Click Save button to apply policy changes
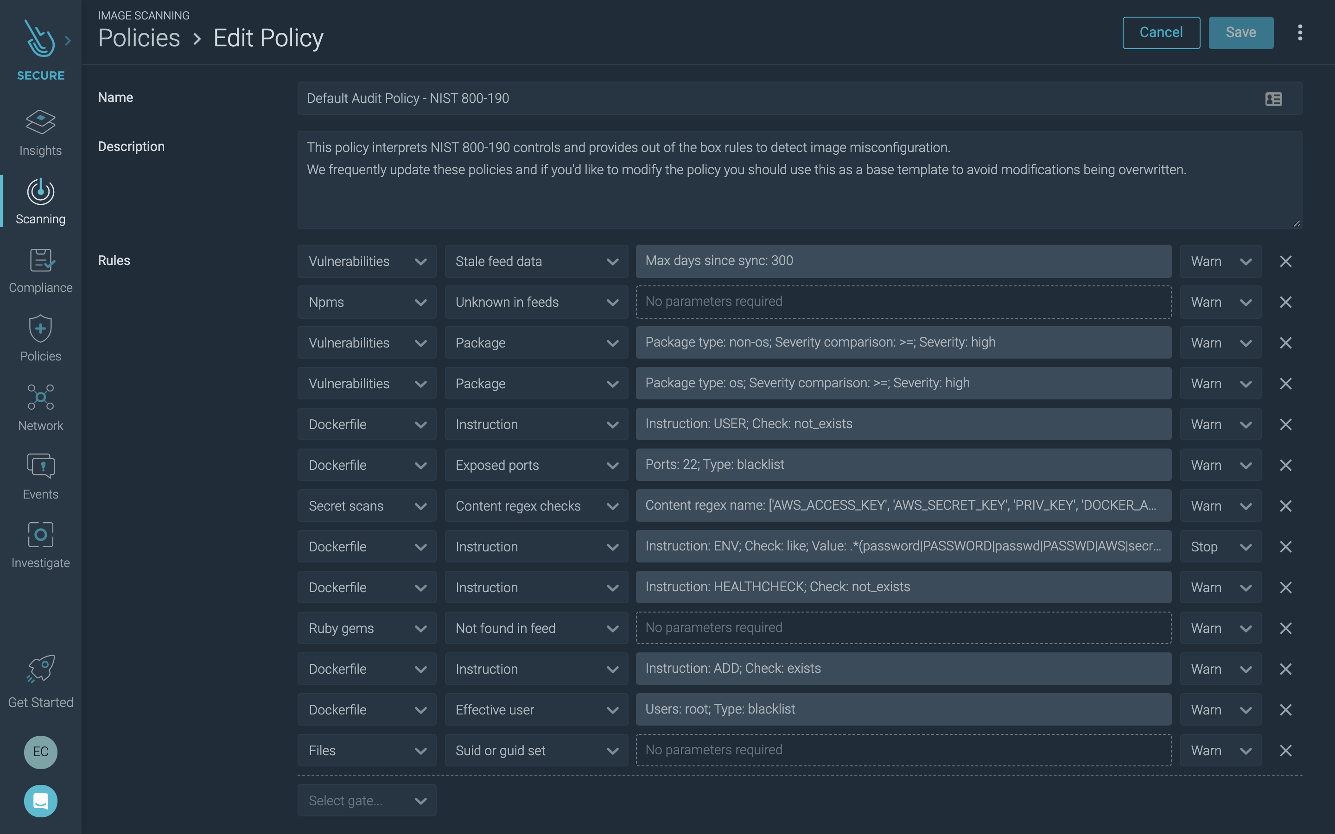The width and height of the screenshot is (1335, 834). (x=1241, y=32)
